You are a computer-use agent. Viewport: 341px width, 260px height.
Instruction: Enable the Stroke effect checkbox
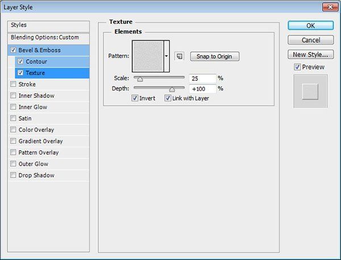point(13,84)
